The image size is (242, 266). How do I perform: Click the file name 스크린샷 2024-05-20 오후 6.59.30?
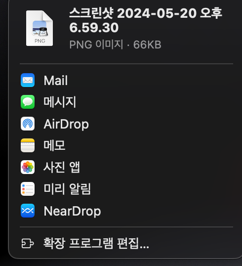click(146, 20)
